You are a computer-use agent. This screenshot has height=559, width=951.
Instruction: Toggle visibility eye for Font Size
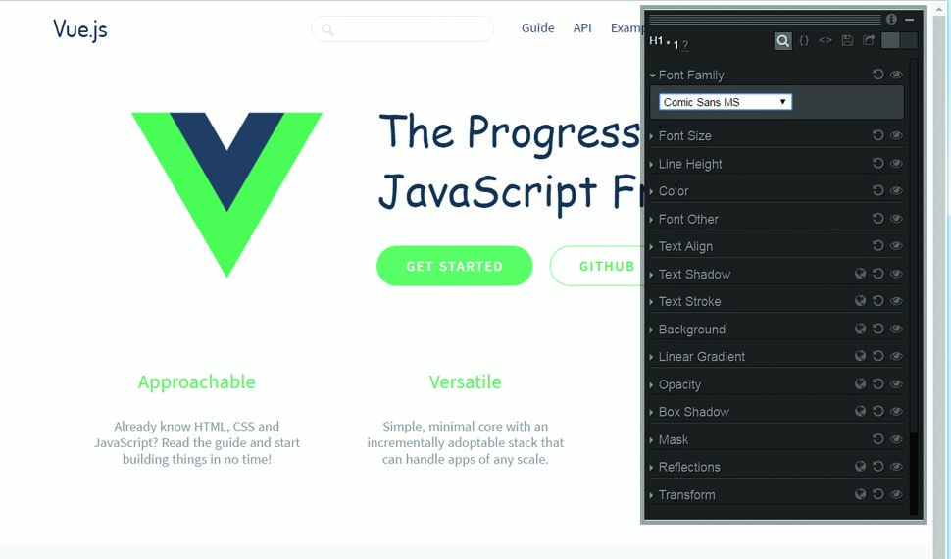pos(896,135)
